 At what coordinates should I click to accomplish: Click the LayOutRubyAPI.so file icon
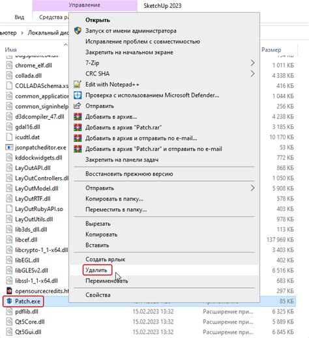pos(9,209)
